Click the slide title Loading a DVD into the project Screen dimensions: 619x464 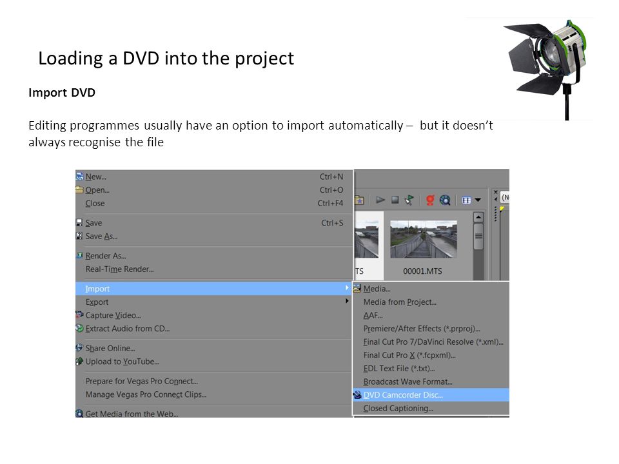click(x=166, y=59)
